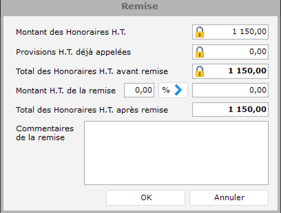
Task: Click the 'Provisions H.T. déjà appelées' label
Action: tap(73, 52)
